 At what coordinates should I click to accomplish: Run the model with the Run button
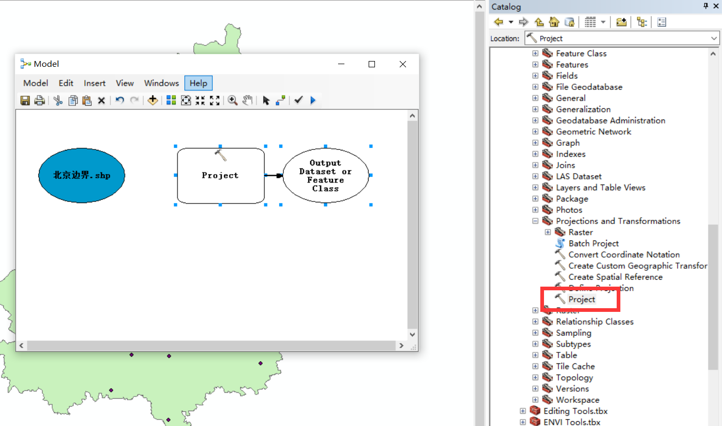[x=313, y=100]
